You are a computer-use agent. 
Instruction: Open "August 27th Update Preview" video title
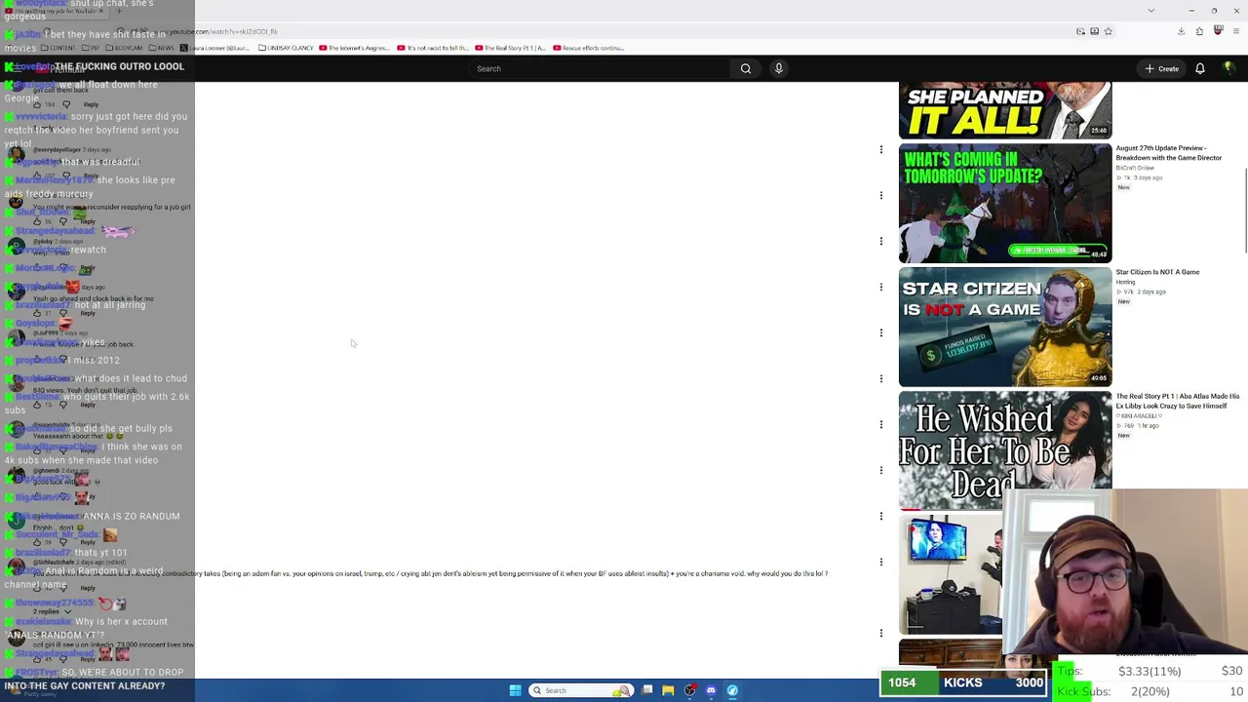[x=1169, y=153]
